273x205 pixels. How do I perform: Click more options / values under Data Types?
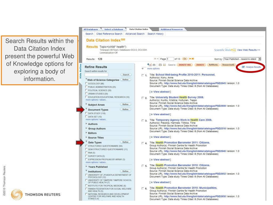point(96,162)
